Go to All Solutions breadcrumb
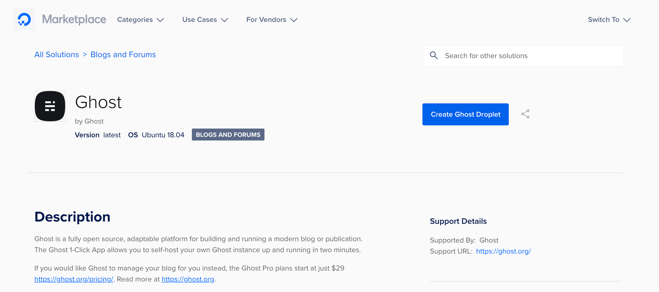The width and height of the screenshot is (659, 292). click(57, 55)
